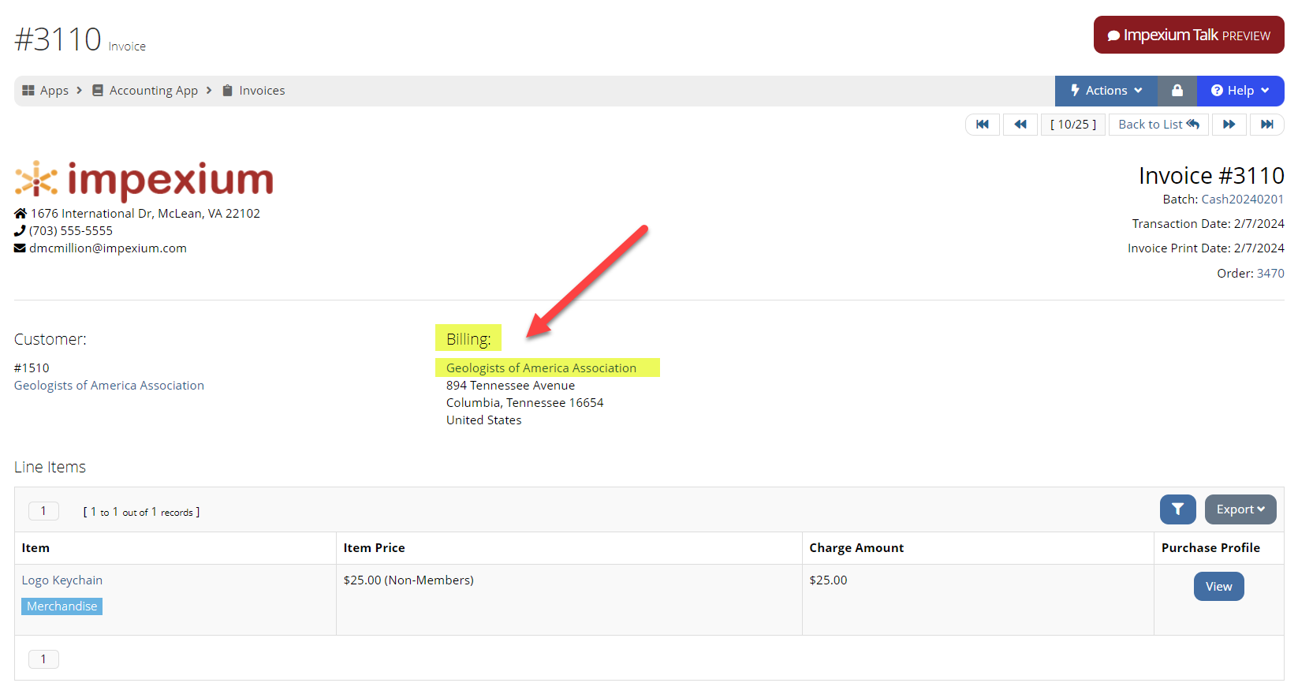Click the Merchandise tag
The width and height of the screenshot is (1298, 694).
[x=62, y=606]
